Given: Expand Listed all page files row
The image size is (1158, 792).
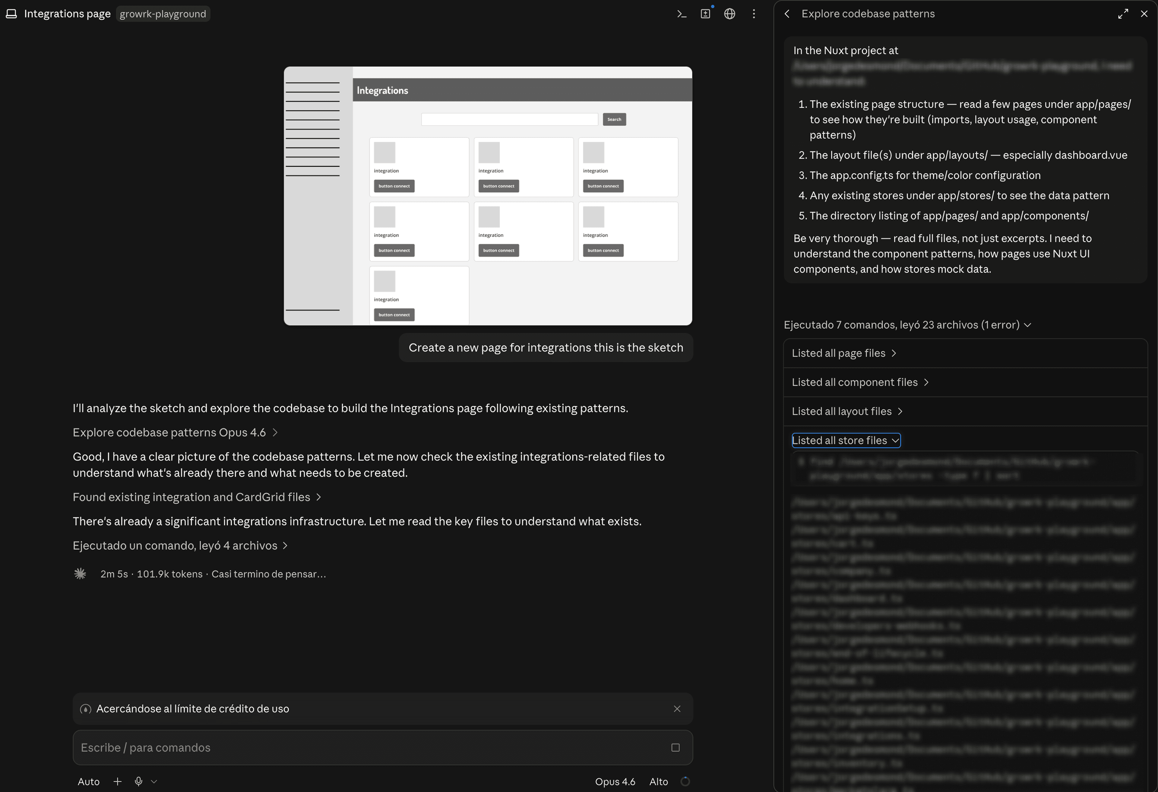Looking at the screenshot, I should click(965, 353).
